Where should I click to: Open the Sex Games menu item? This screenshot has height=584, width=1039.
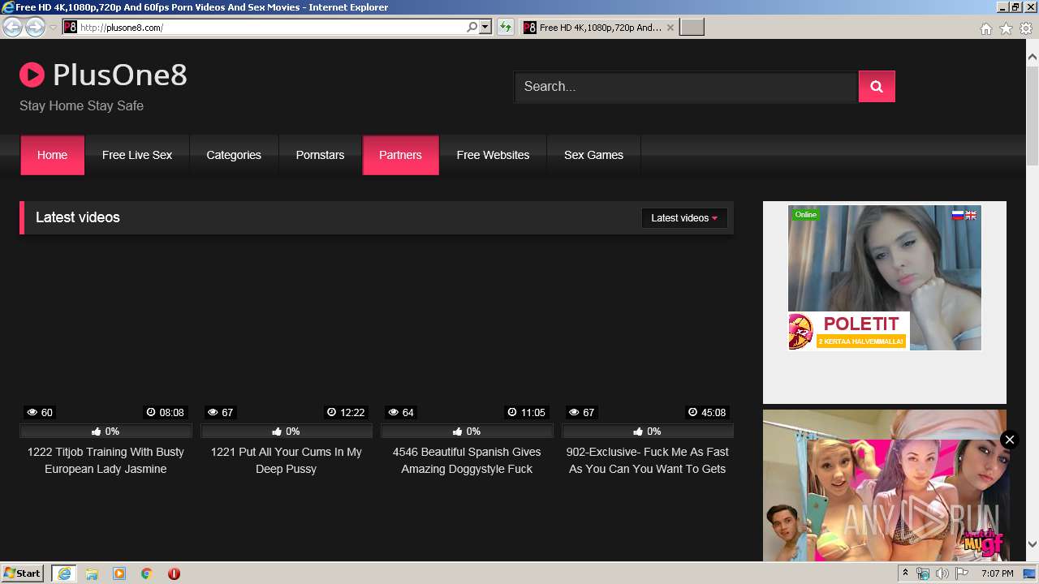click(x=593, y=155)
